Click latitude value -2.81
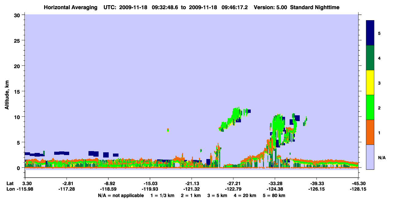The image size is (398, 204). [67, 184]
